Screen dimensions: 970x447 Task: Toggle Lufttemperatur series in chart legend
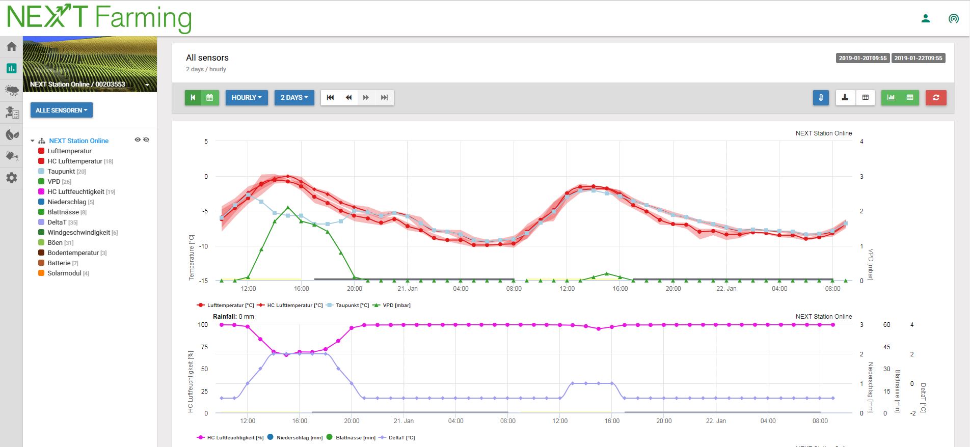click(225, 305)
